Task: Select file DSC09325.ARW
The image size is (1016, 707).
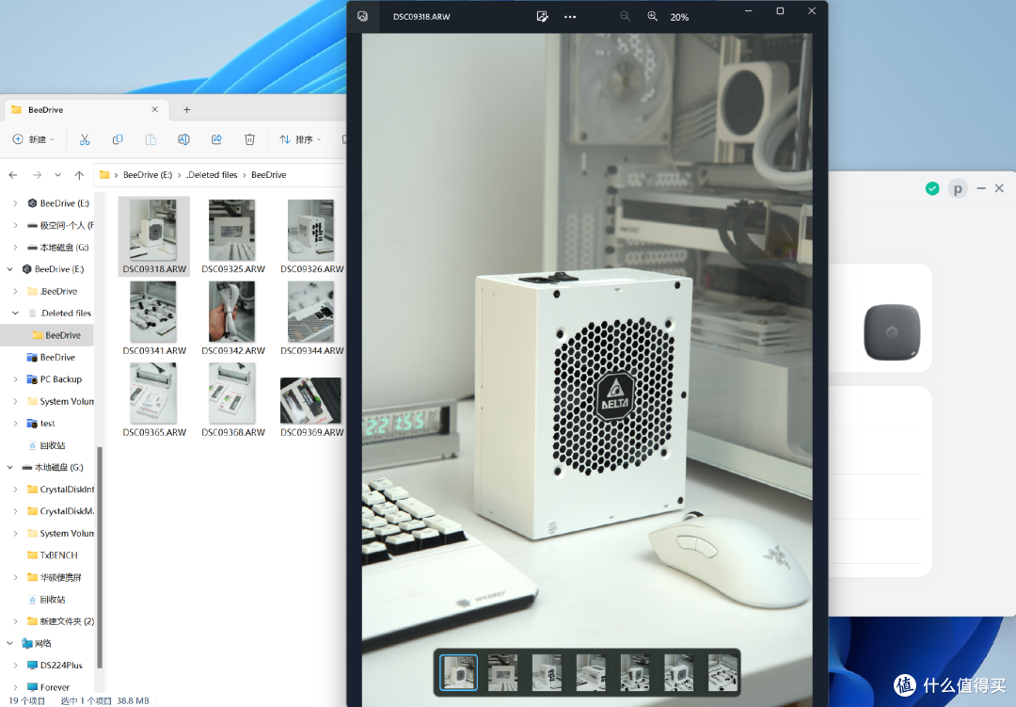Action: [x=233, y=236]
